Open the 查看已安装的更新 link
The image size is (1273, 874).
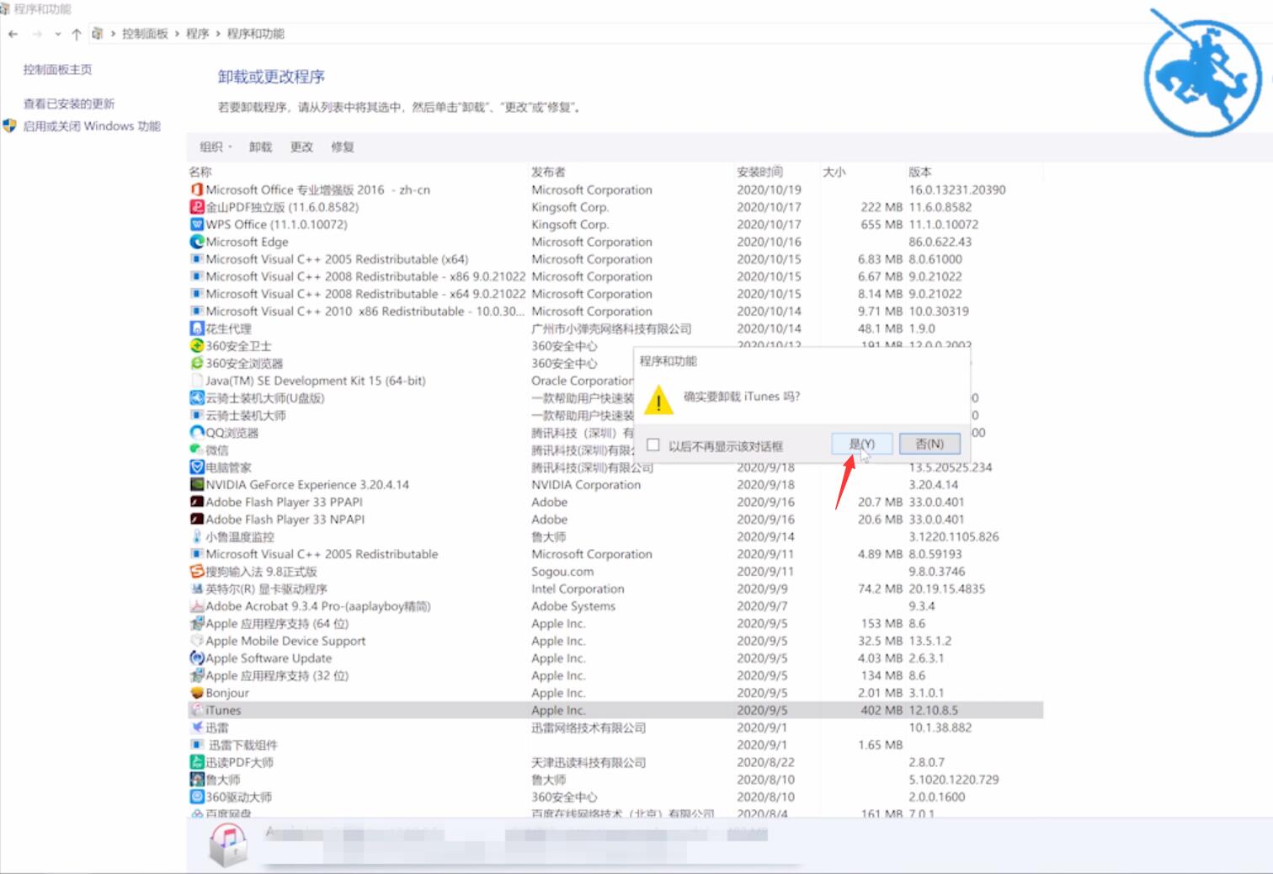tap(69, 104)
